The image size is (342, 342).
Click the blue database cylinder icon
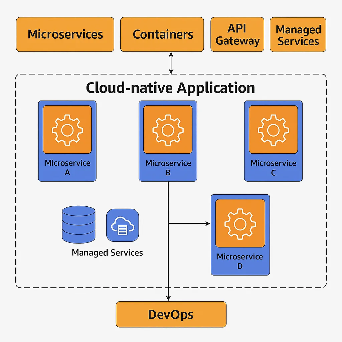point(78,224)
